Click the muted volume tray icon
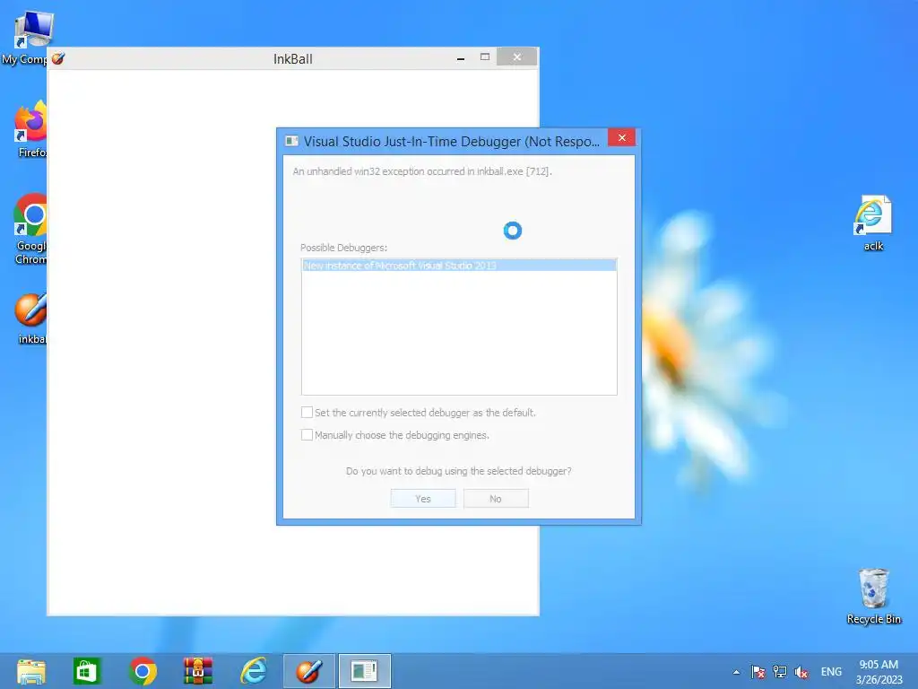Image resolution: width=918 pixels, height=689 pixels. click(801, 672)
